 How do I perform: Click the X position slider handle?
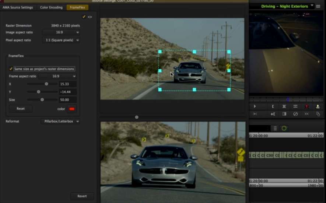46,84
